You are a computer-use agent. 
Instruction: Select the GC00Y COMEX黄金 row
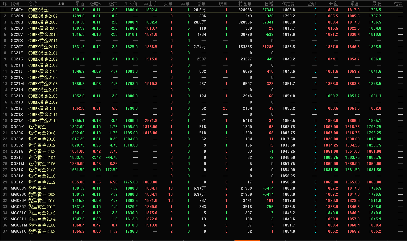(x=203, y=10)
